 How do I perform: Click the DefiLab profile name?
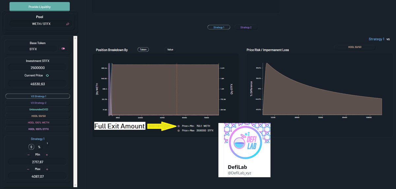coord(237,167)
